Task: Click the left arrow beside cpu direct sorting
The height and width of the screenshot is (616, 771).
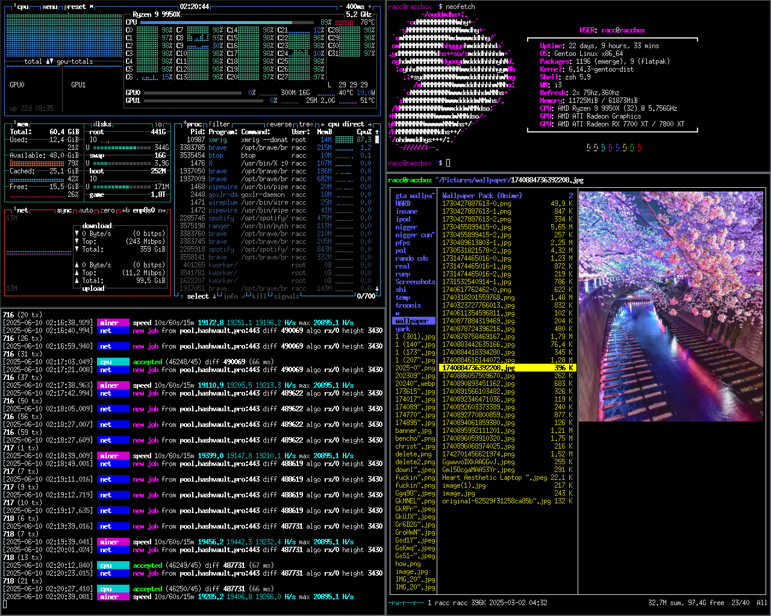Action: [323, 125]
